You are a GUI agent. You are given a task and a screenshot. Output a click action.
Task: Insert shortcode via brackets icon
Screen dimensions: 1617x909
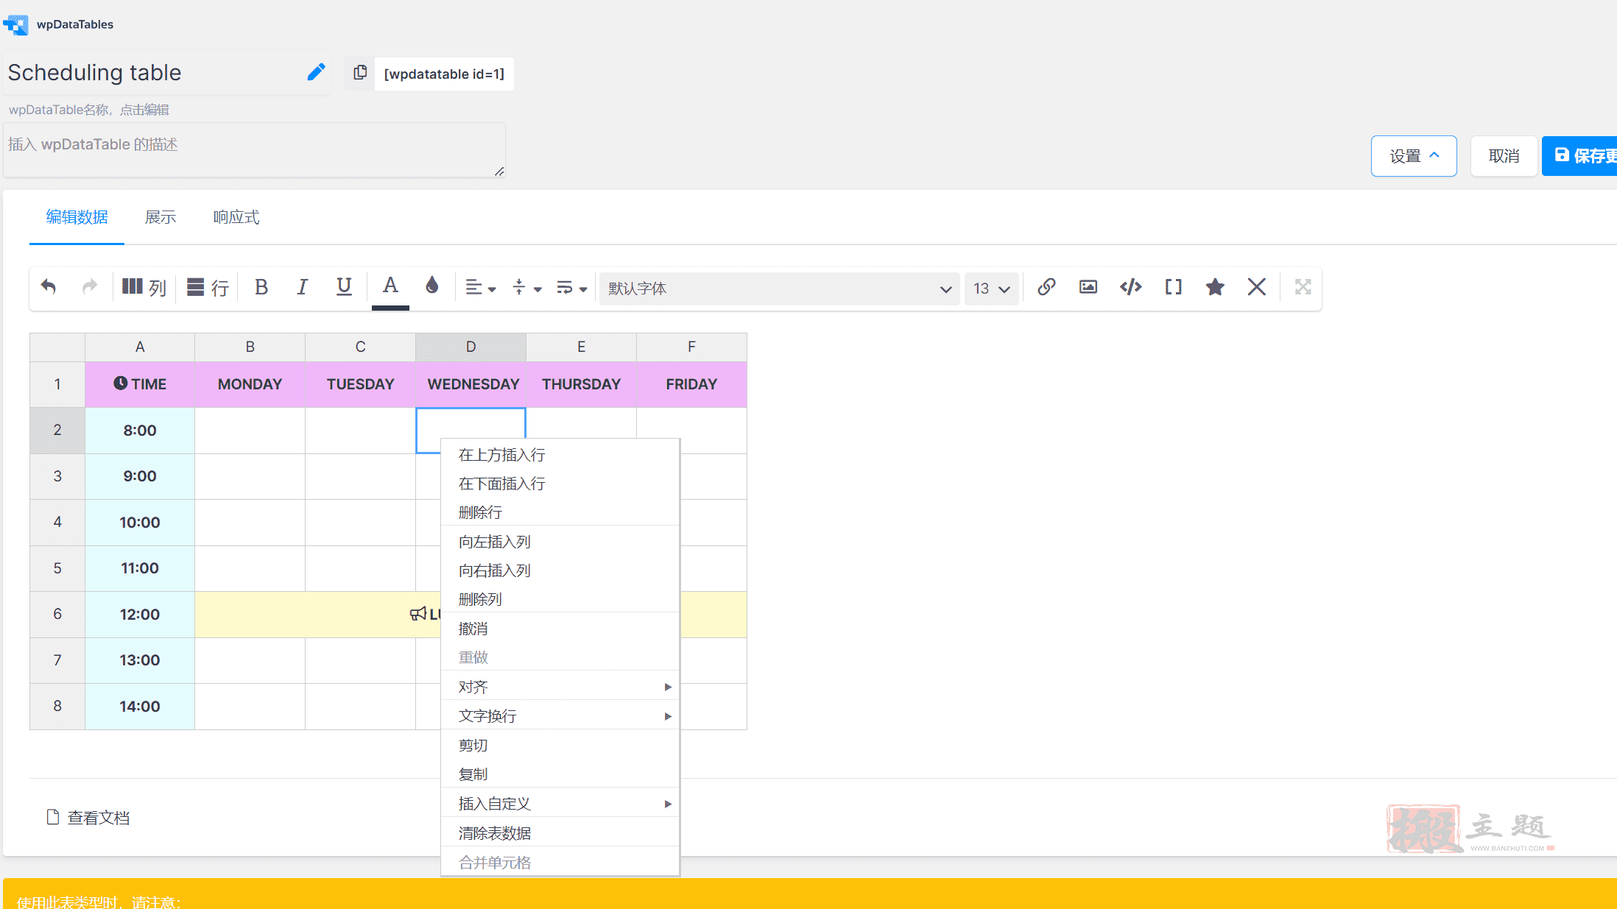click(x=1173, y=287)
